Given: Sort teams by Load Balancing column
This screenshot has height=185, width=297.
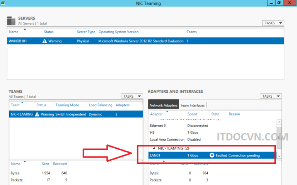Looking at the screenshot, I should pos(100,105).
